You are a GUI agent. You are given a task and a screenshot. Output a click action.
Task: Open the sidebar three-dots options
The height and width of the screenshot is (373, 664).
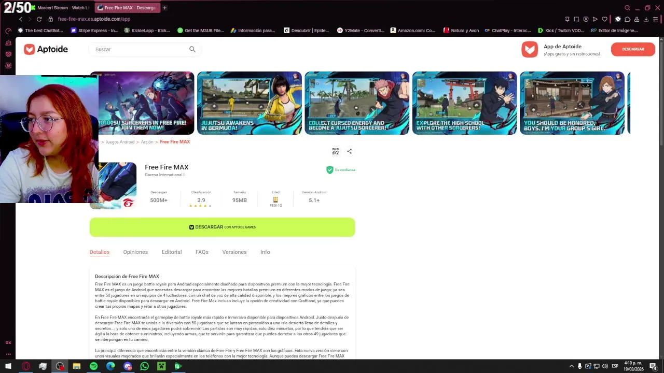pos(8,354)
